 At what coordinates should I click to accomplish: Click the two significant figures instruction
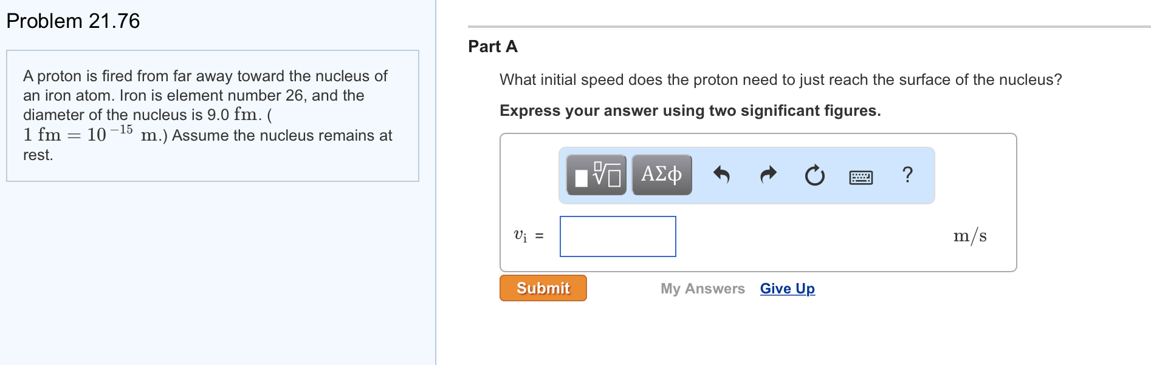click(690, 111)
